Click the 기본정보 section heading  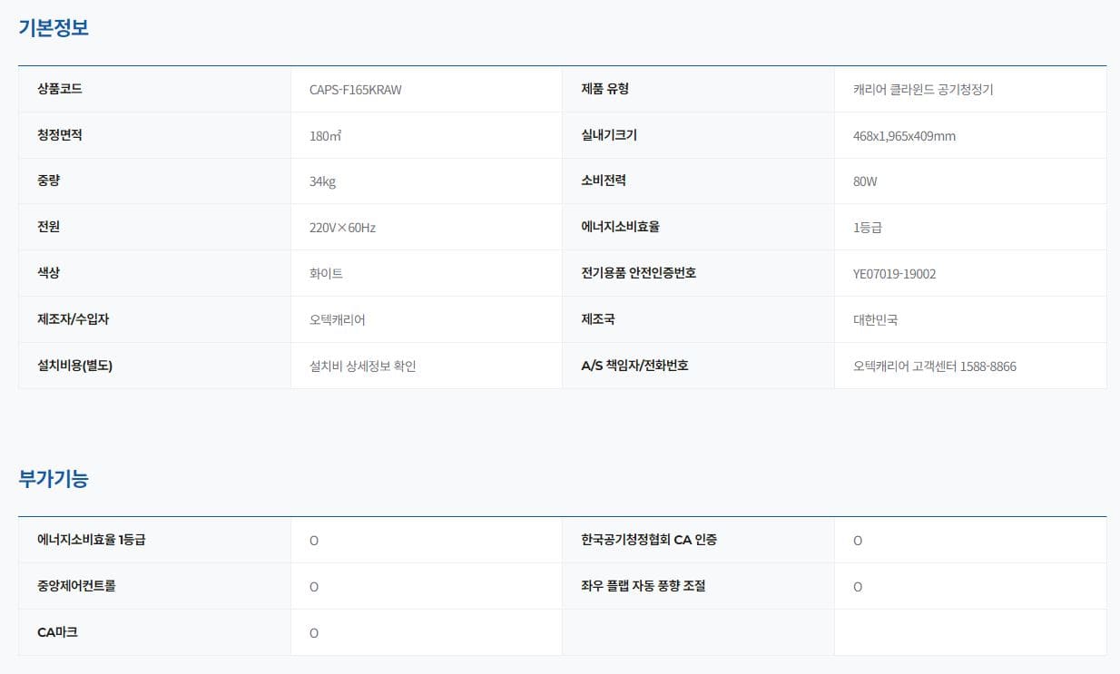(52, 28)
